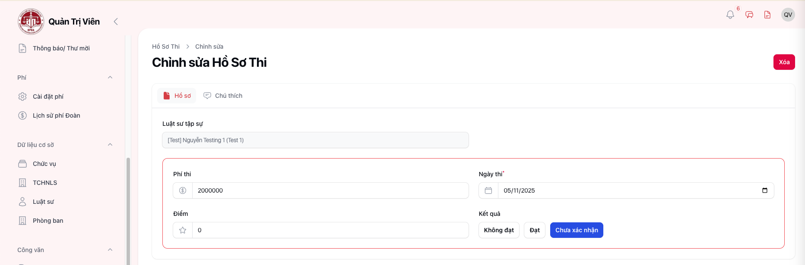
Task: Open the date picker calendar icon
Action: click(x=764, y=190)
